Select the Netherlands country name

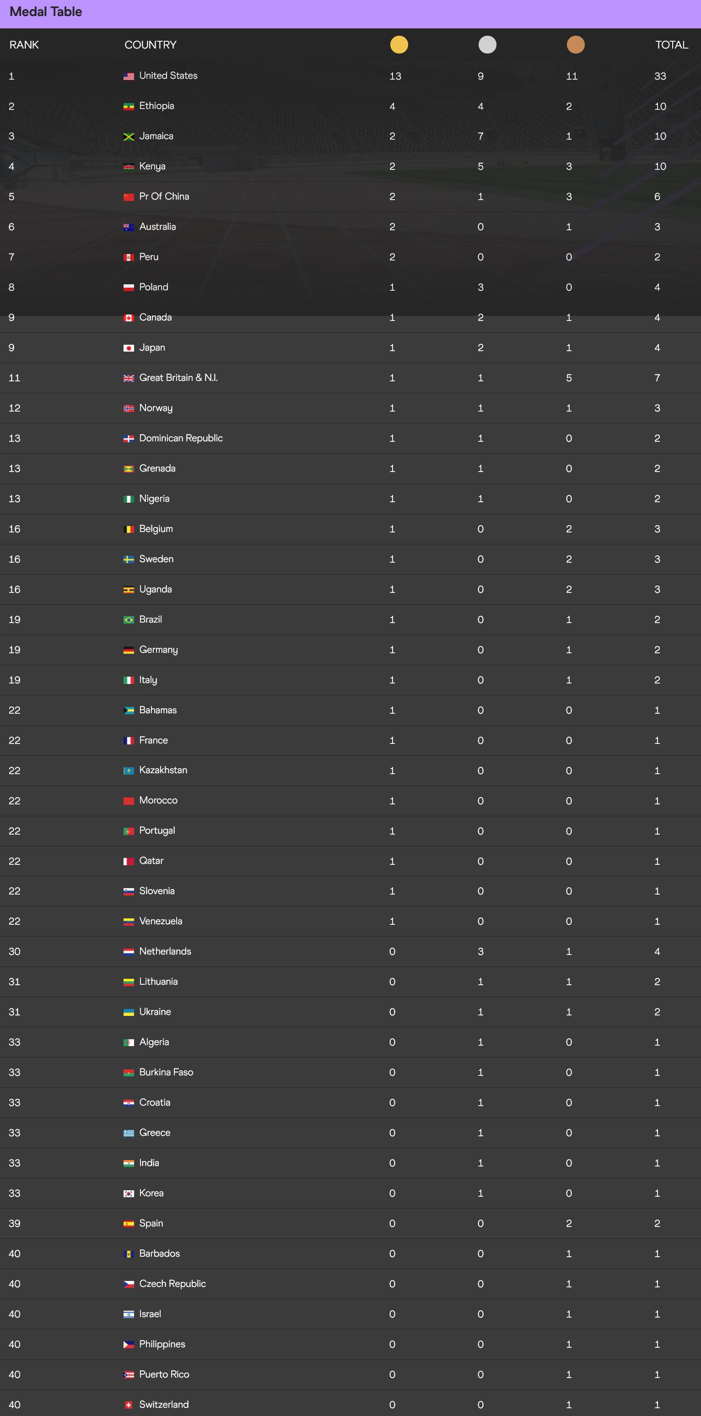[165, 951]
